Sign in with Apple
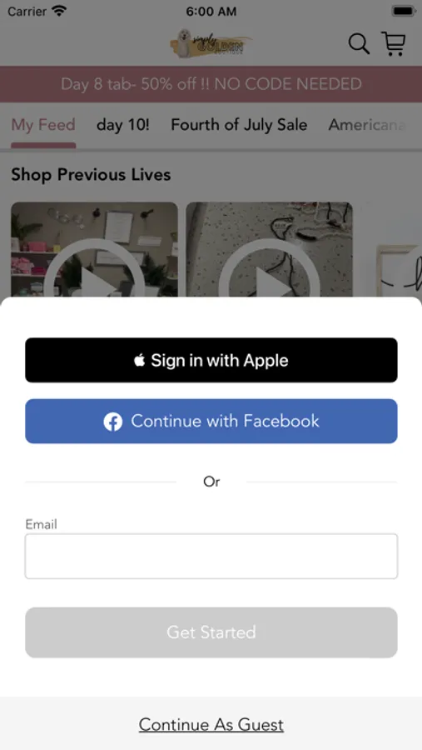Screen dimensions: 422x750 (211, 360)
